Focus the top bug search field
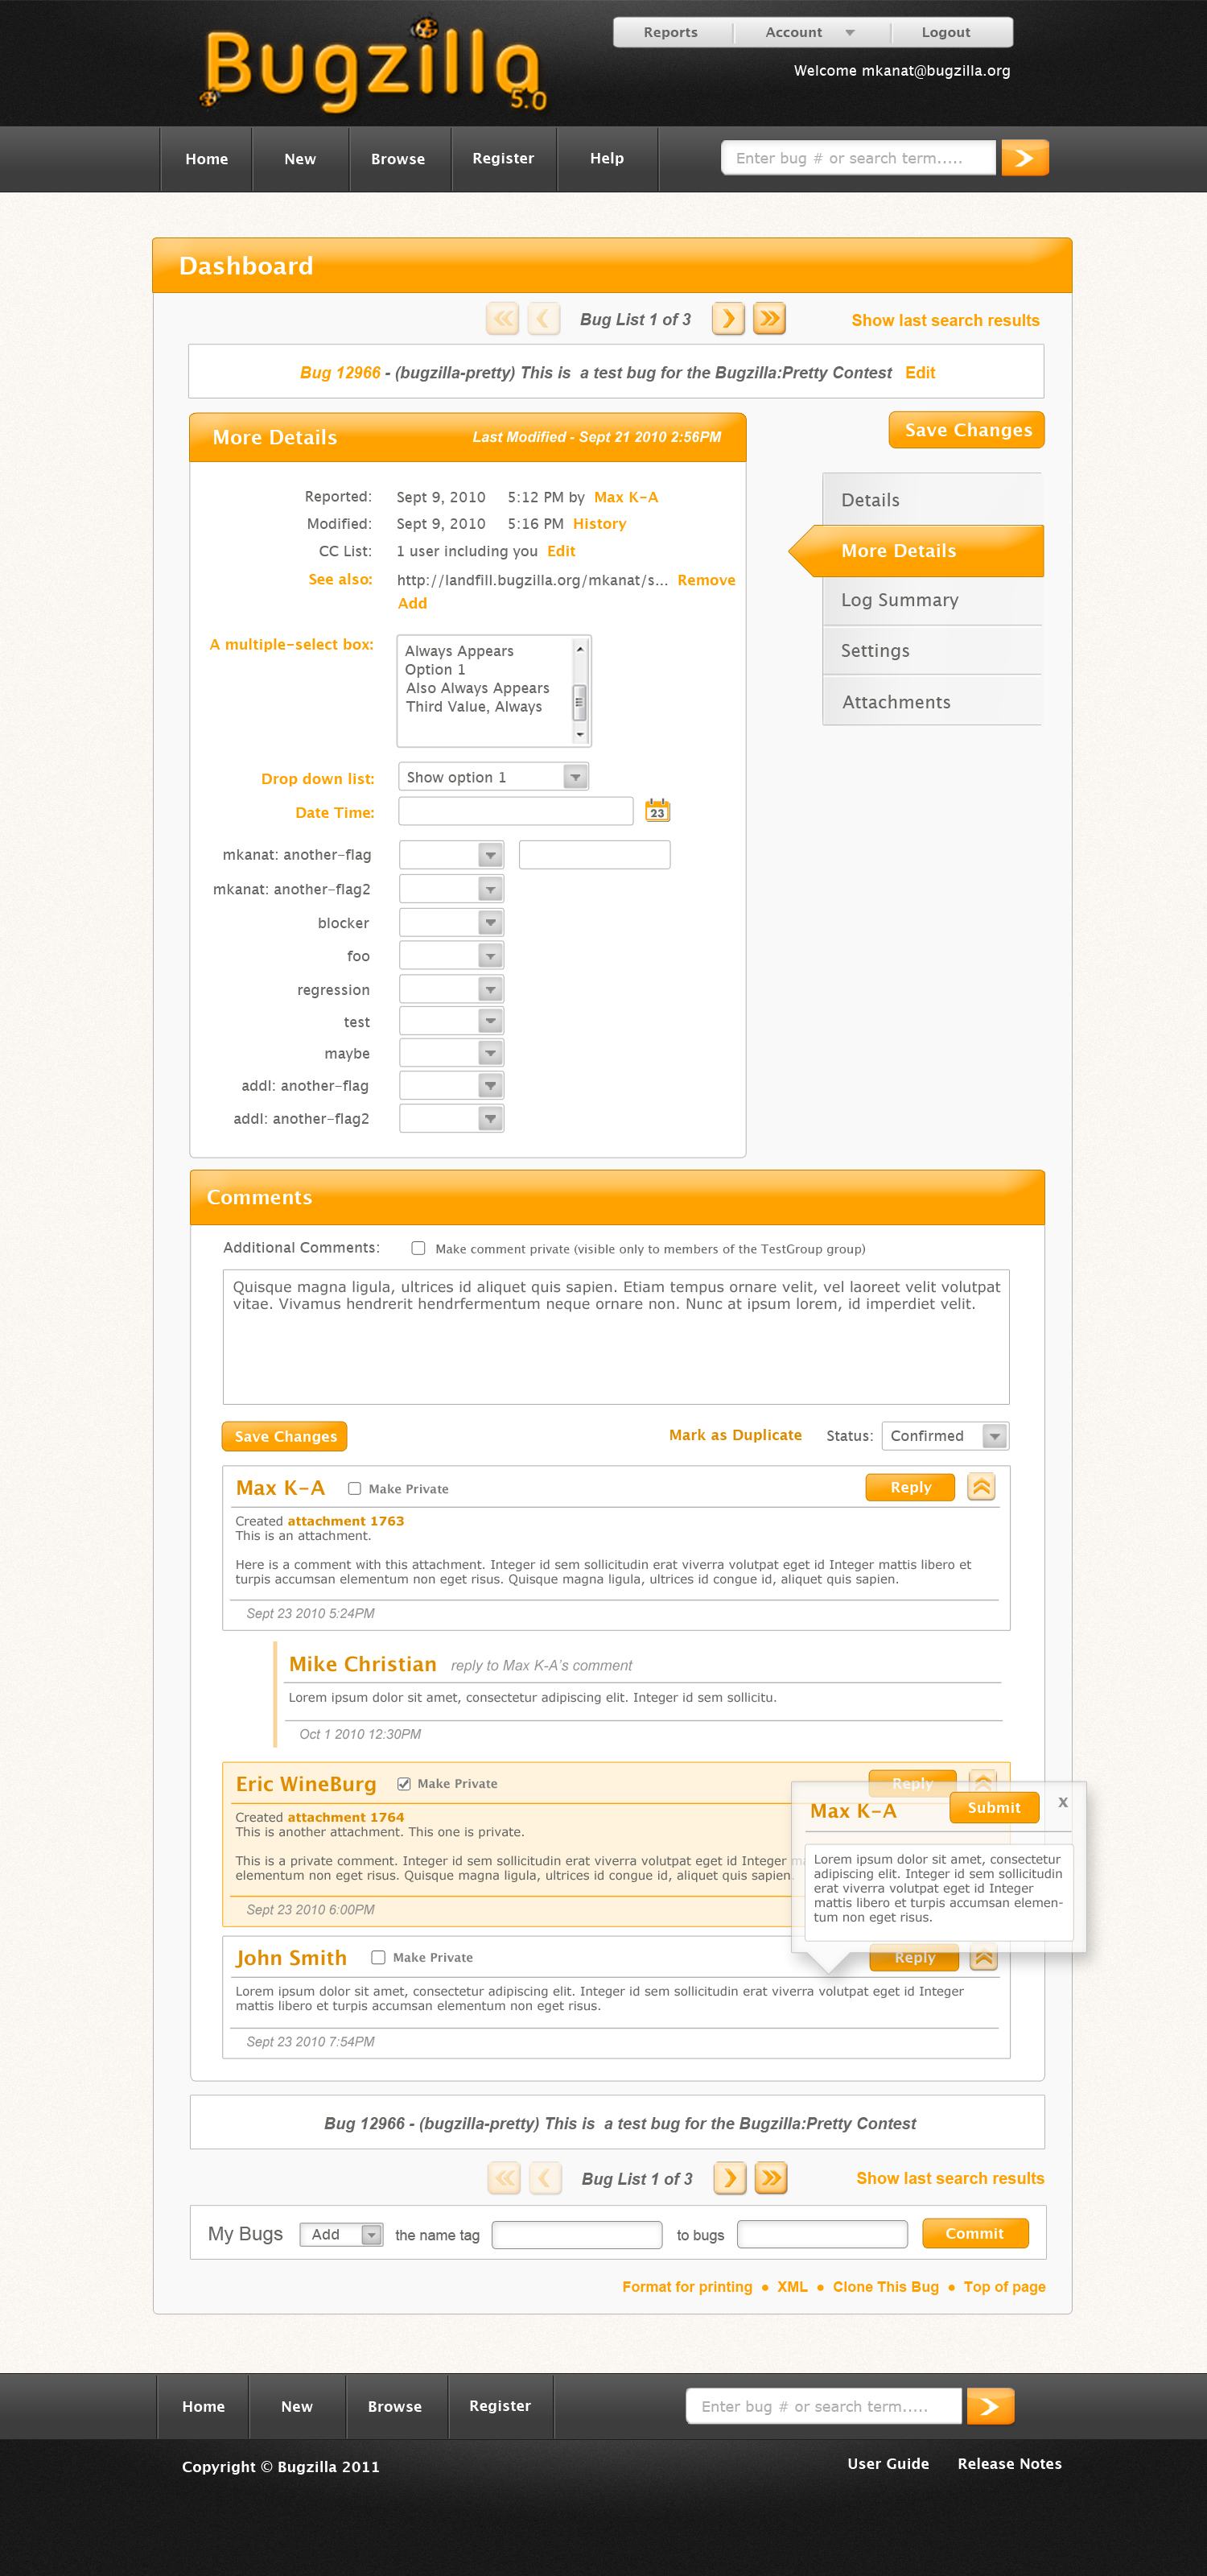 coord(859,158)
